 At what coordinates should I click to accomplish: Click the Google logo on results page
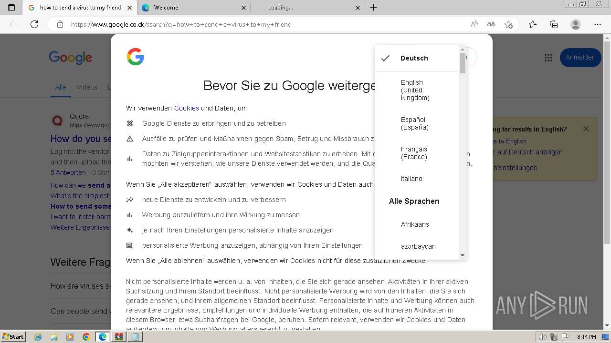(70, 58)
